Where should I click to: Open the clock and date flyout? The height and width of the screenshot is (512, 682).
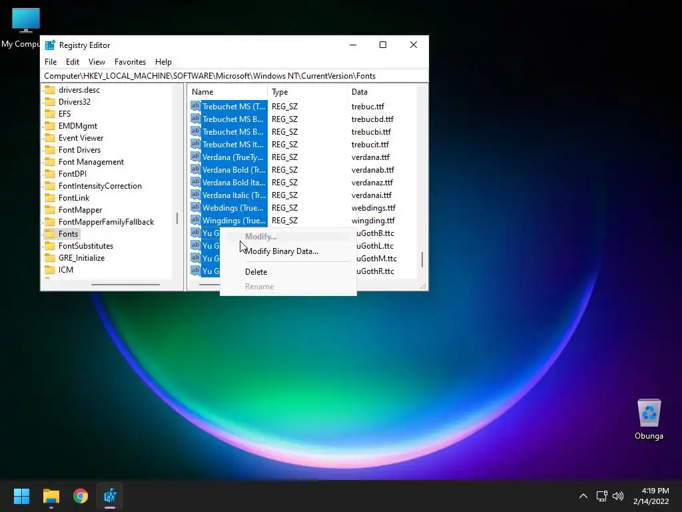(651, 496)
